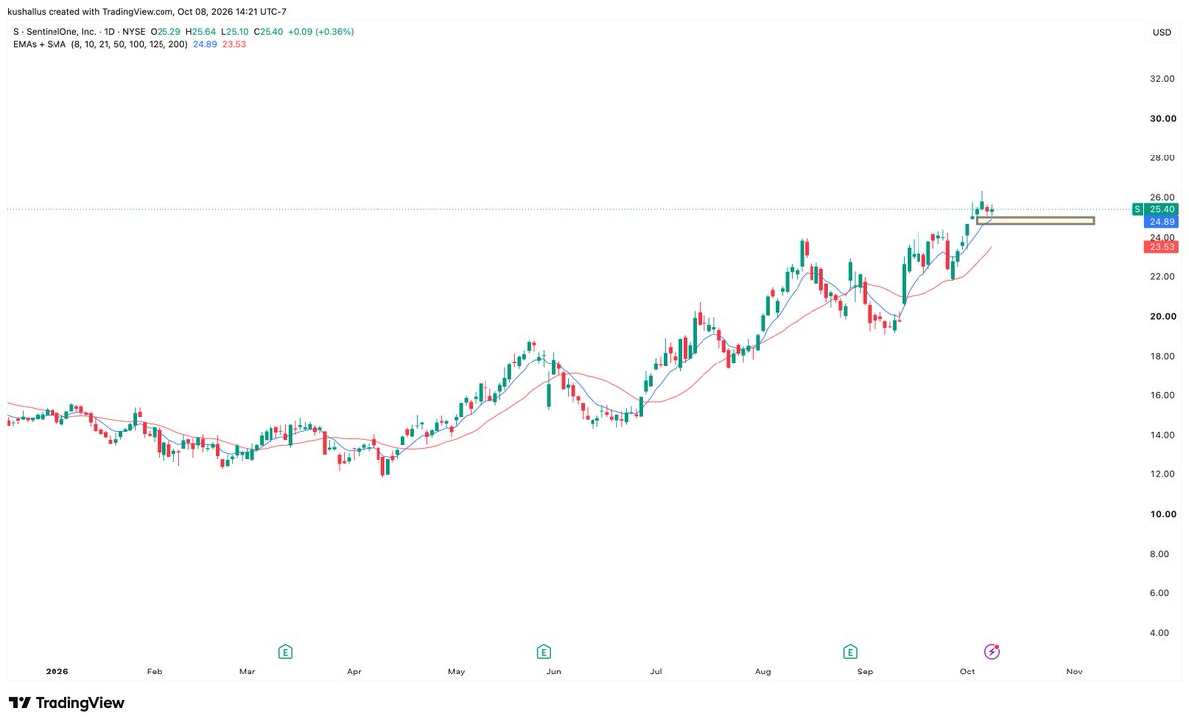Click the Jun label on time axis
The width and height of the screenshot is (1189, 725).
(x=554, y=672)
